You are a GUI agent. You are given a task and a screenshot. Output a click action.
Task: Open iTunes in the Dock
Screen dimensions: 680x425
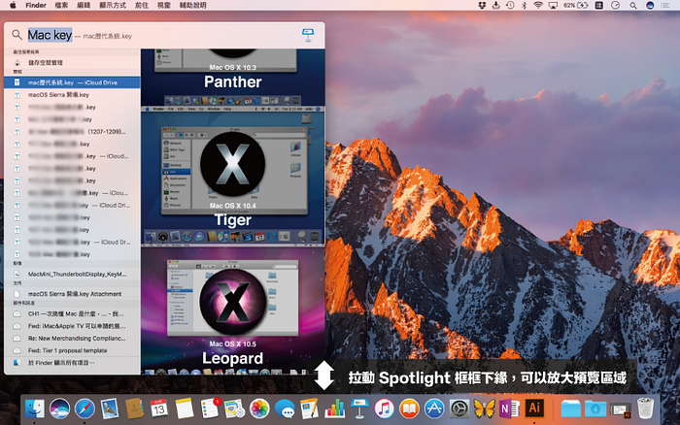click(x=385, y=409)
